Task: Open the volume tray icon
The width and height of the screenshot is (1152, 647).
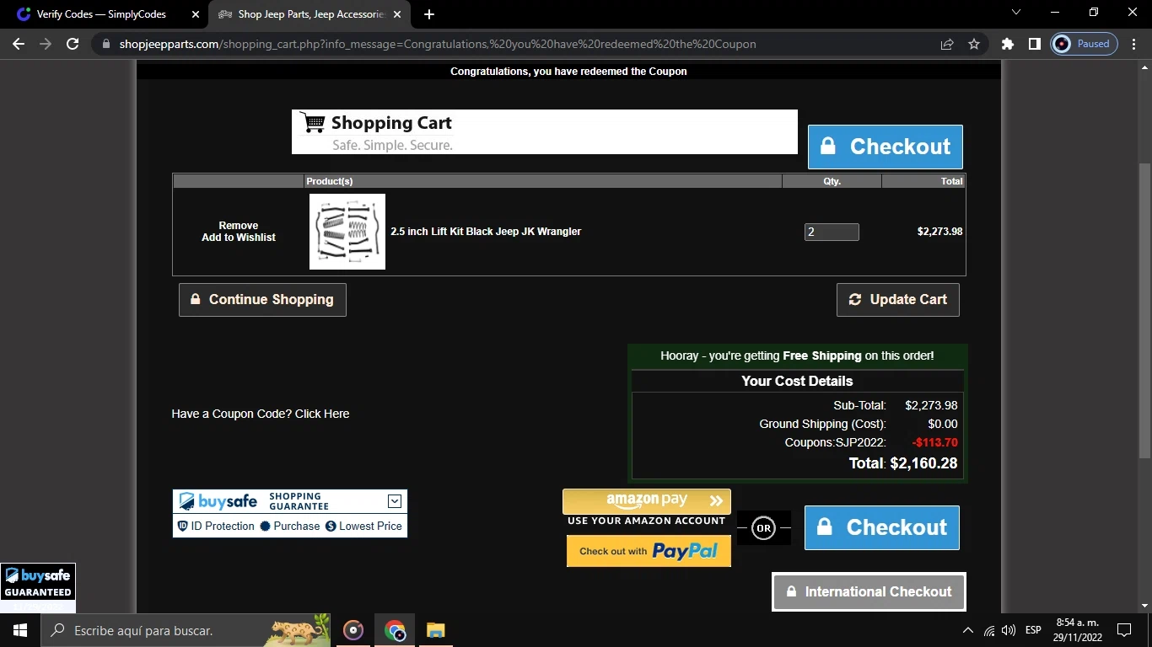Action: tap(1009, 630)
